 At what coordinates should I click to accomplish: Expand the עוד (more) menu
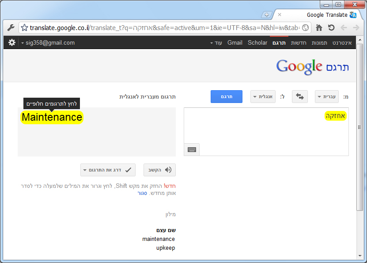(x=216, y=42)
